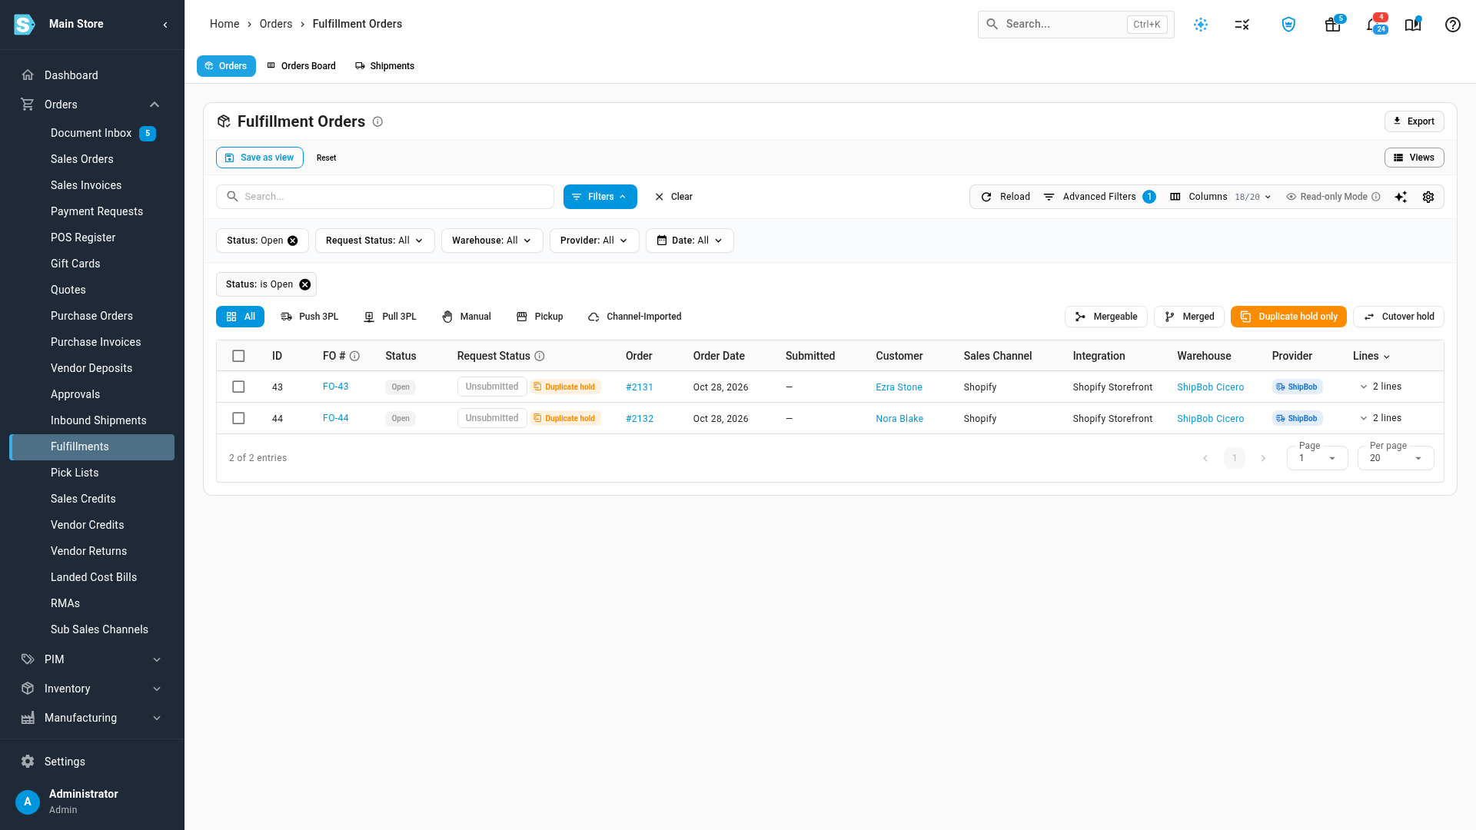Viewport: 1476px width, 830px height.
Task: Collapse the sidebar with the chevron icon
Action: pyautogui.click(x=165, y=25)
